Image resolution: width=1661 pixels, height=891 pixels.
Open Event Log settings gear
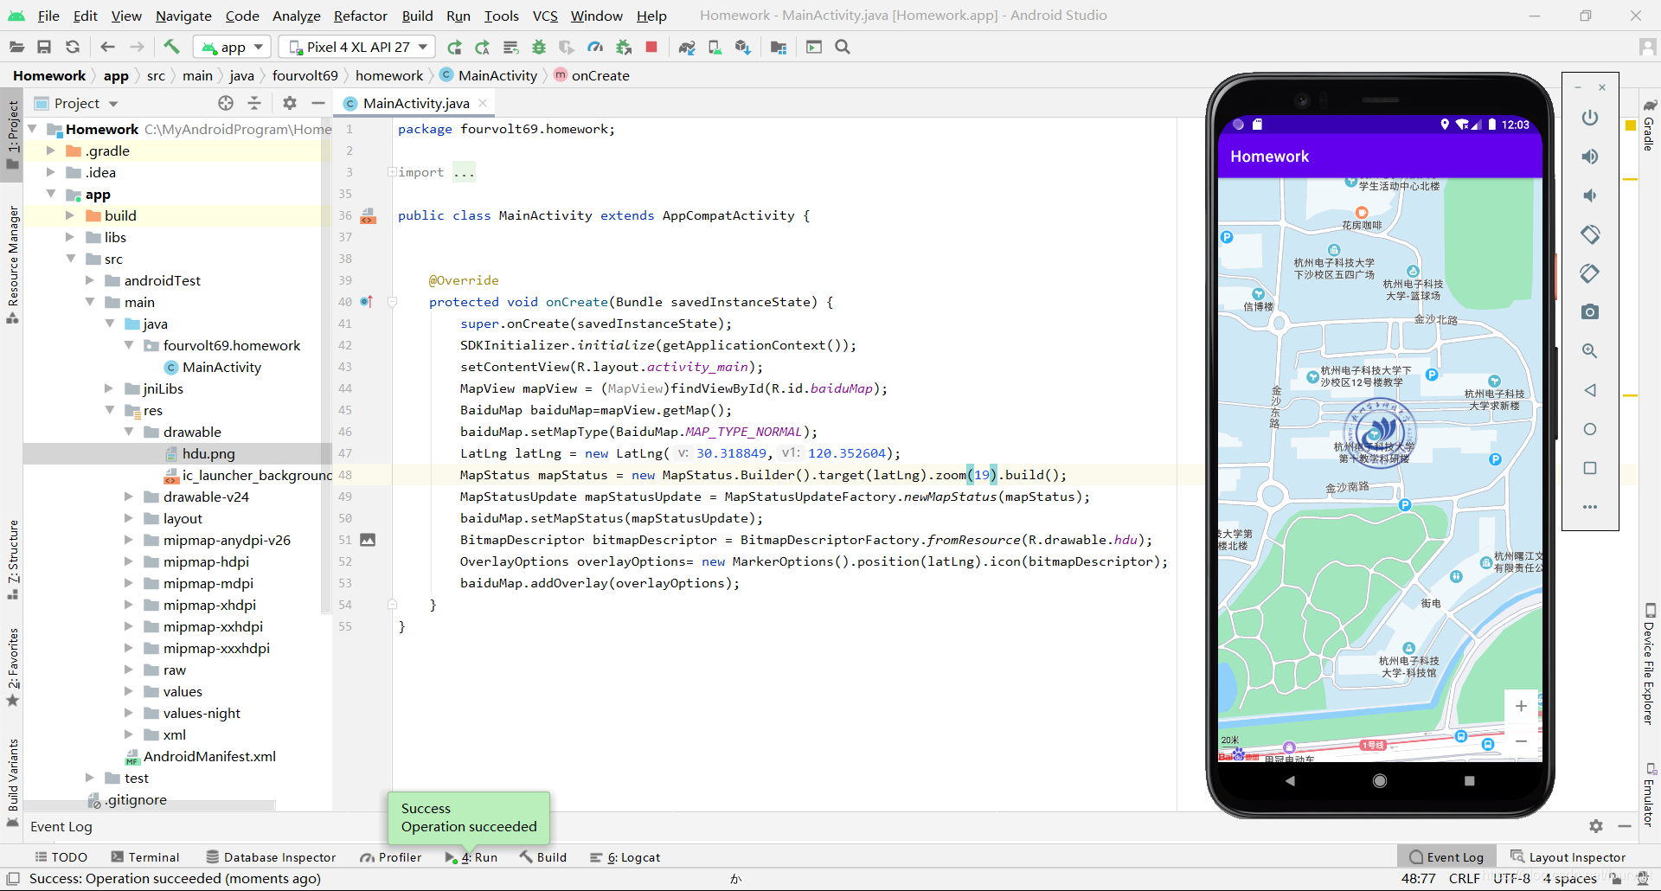coord(1596,826)
